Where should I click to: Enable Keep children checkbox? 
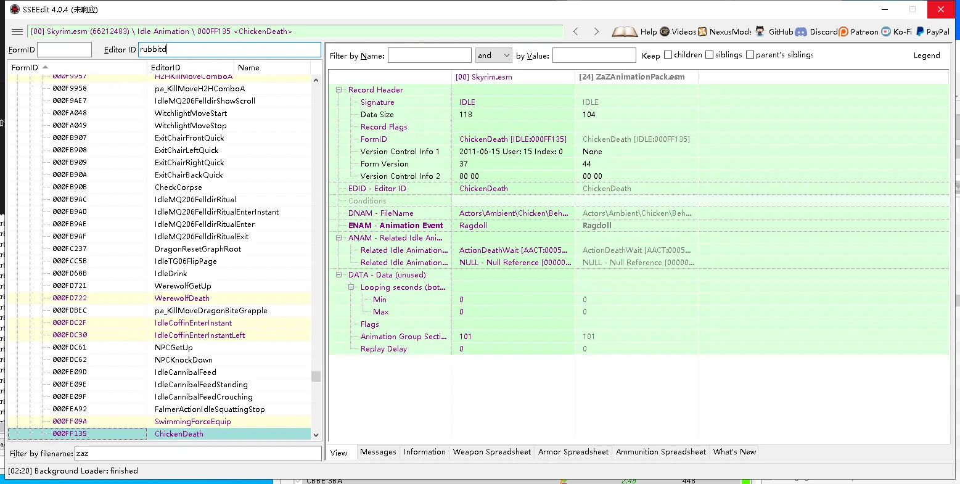click(x=668, y=55)
